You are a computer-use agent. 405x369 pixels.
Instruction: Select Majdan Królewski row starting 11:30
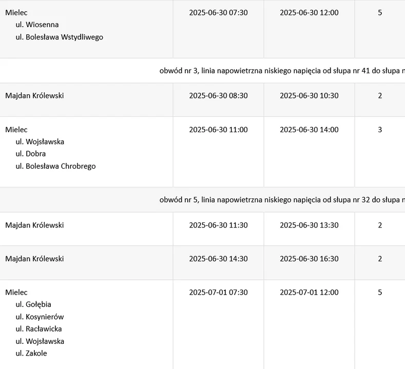pos(202,229)
